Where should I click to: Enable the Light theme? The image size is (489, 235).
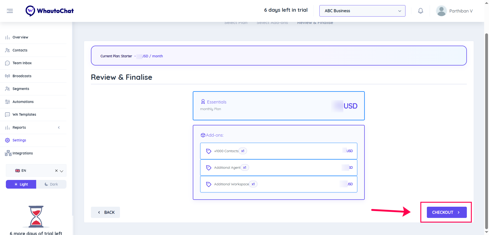pos(21,184)
